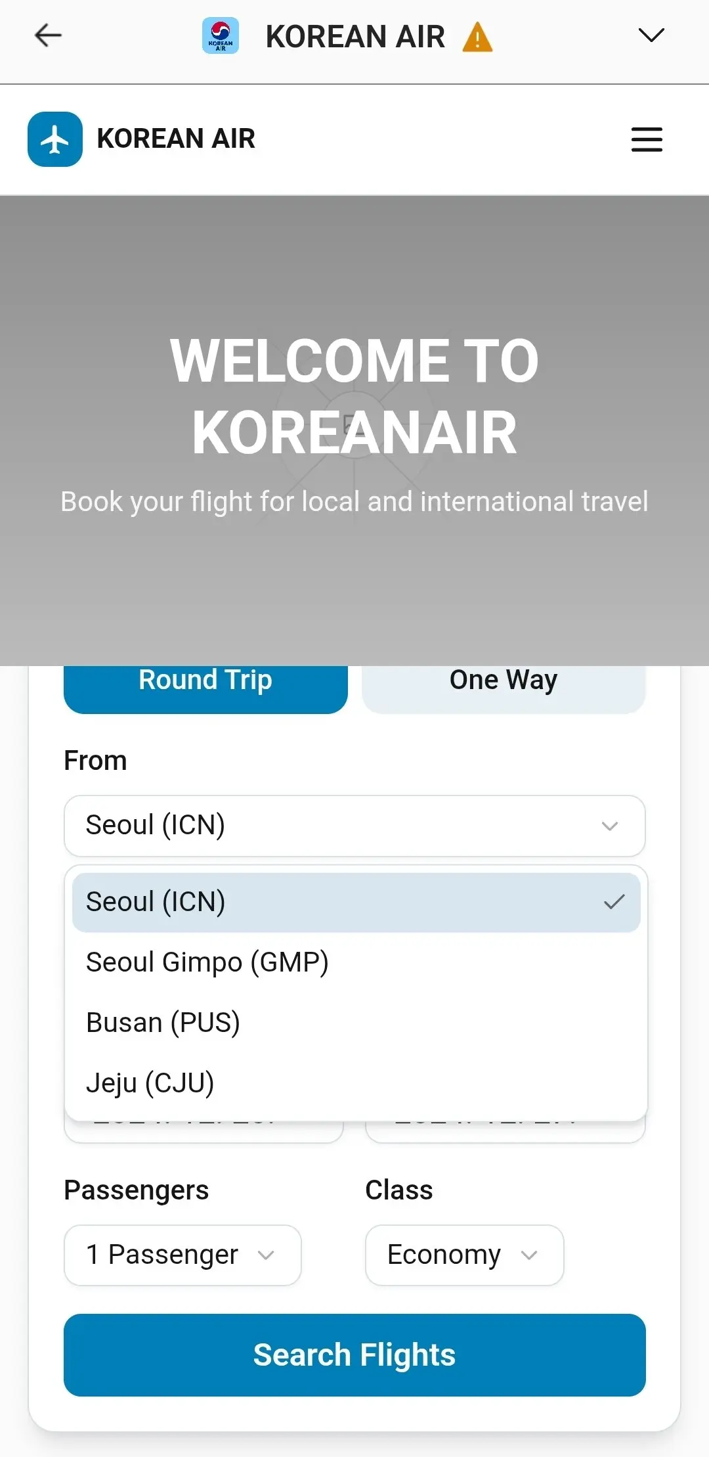Open the 1 Passenger dropdown
The width and height of the screenshot is (709, 1457).
183,1255
